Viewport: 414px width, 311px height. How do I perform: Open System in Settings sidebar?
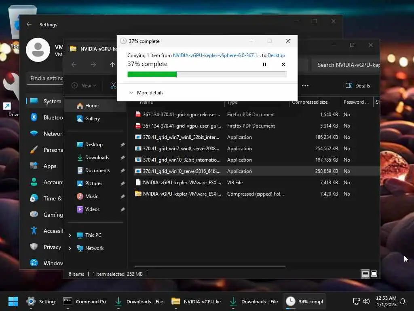pyautogui.click(x=45, y=101)
